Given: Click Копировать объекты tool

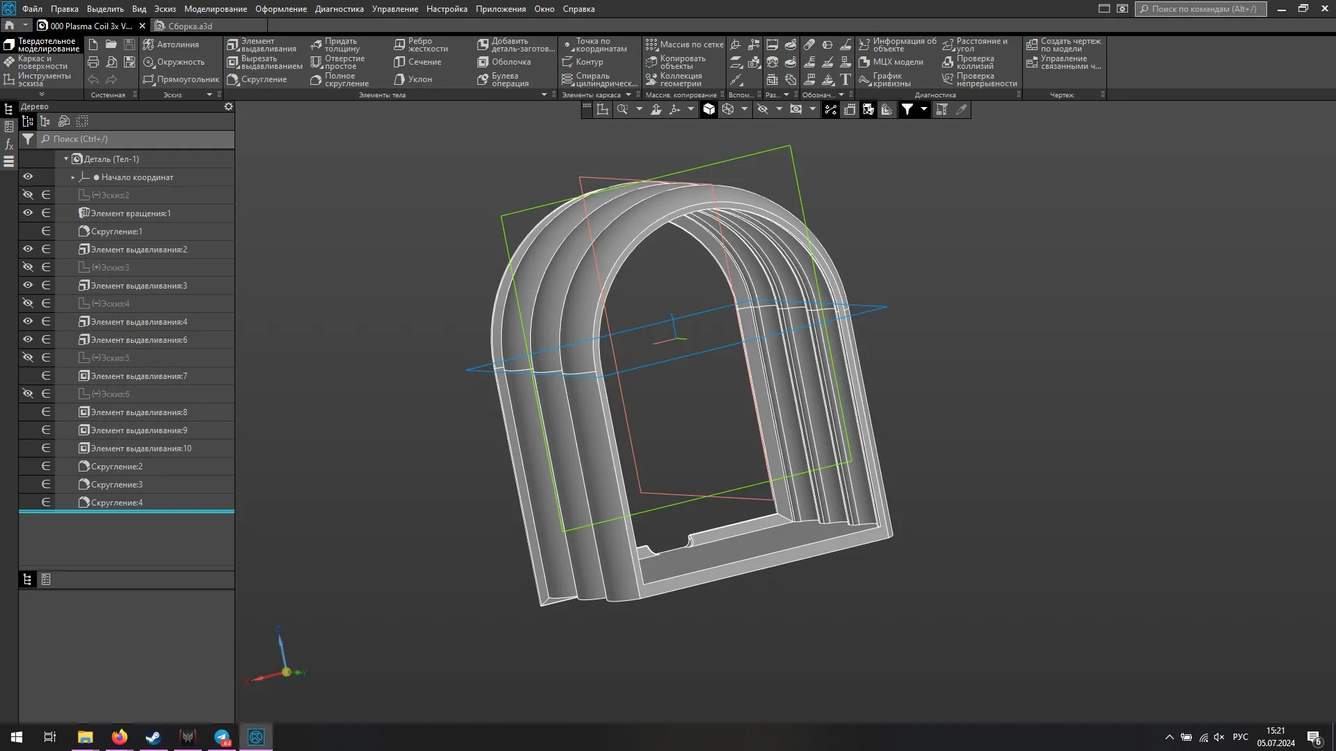Looking at the screenshot, I should point(676,62).
